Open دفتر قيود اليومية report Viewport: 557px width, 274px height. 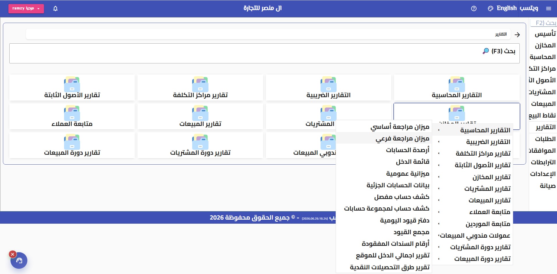click(x=384, y=220)
